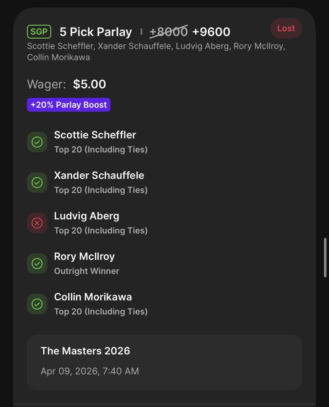Click green checkmark icon beside Collin Morikawa
Screen dimensions: 329x407
click(37, 304)
